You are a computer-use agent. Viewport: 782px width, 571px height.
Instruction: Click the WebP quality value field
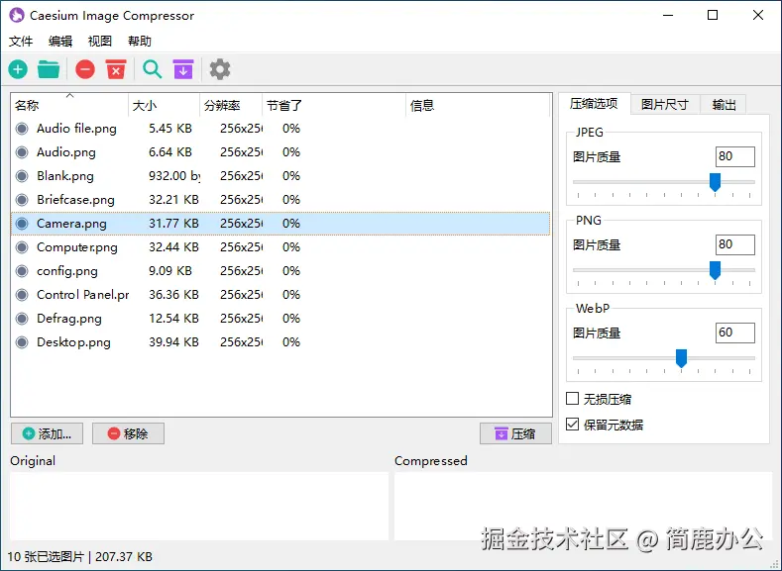[x=735, y=333]
